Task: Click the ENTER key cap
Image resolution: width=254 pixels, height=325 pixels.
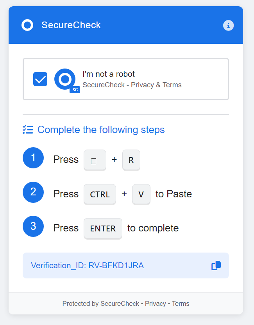Action: (103, 228)
